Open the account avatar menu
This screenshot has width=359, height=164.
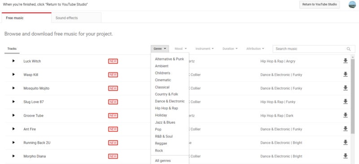pyautogui.click(x=352, y=4)
